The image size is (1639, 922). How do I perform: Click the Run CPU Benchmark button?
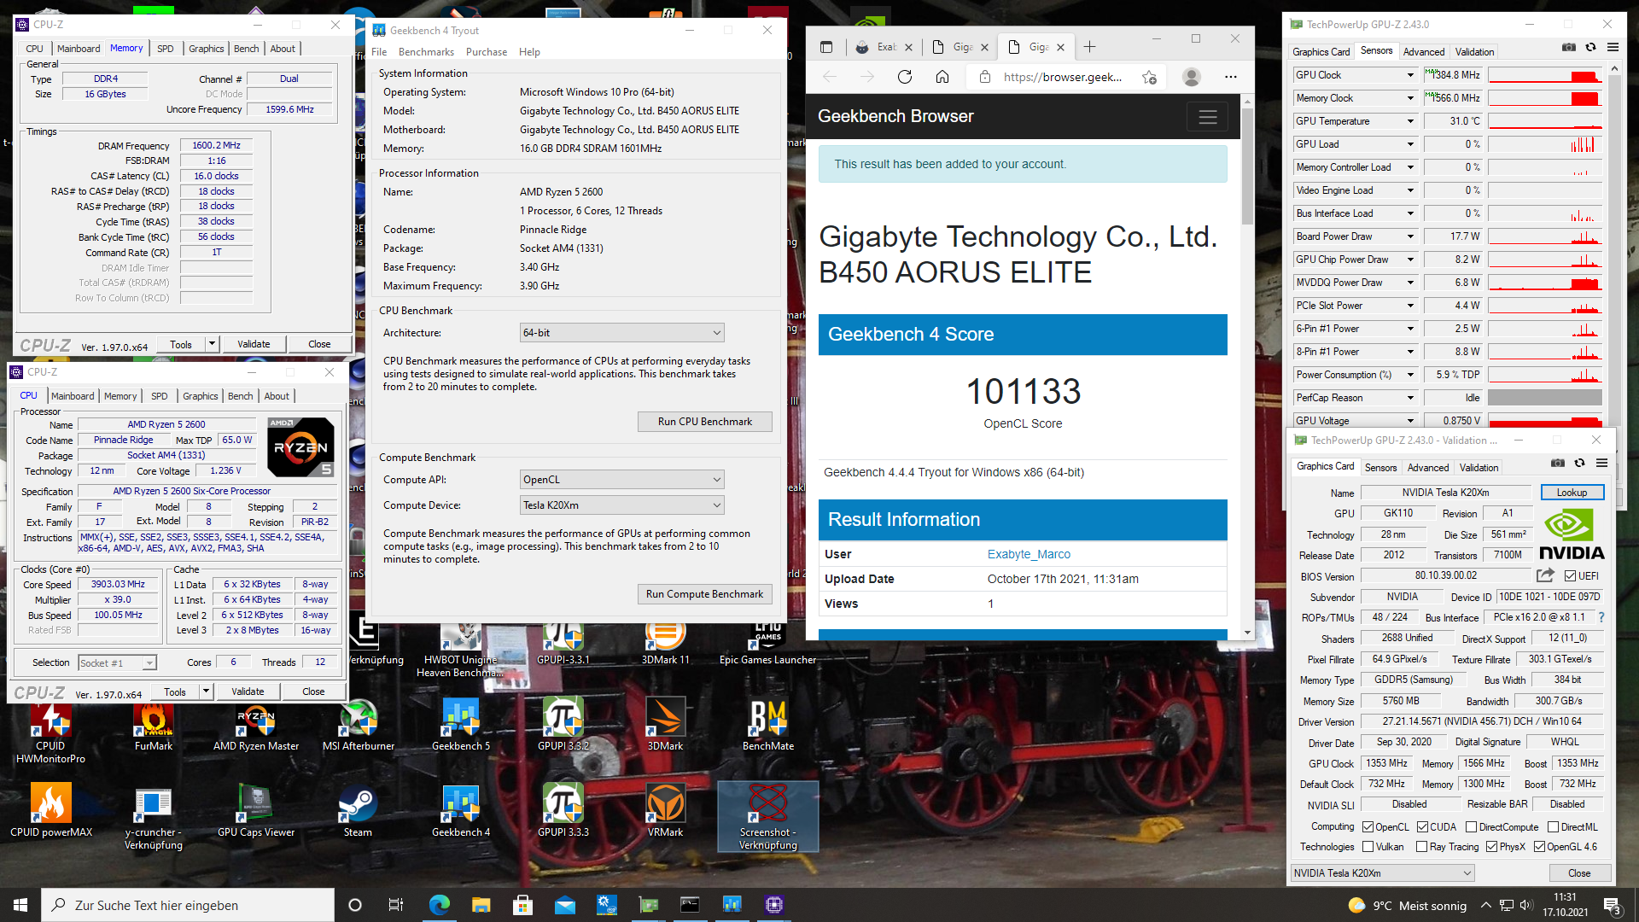click(x=705, y=422)
